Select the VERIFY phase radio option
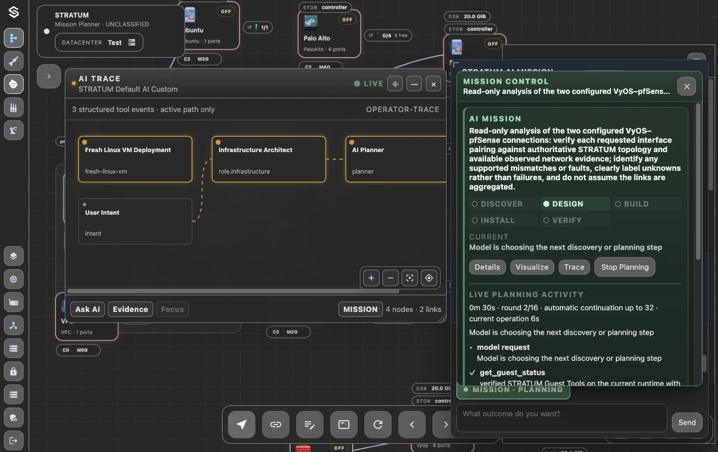The height and width of the screenshot is (452, 718). tap(575, 220)
